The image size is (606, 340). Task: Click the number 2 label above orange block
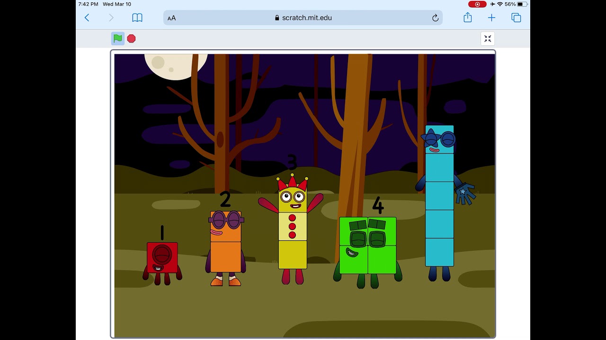click(x=225, y=199)
